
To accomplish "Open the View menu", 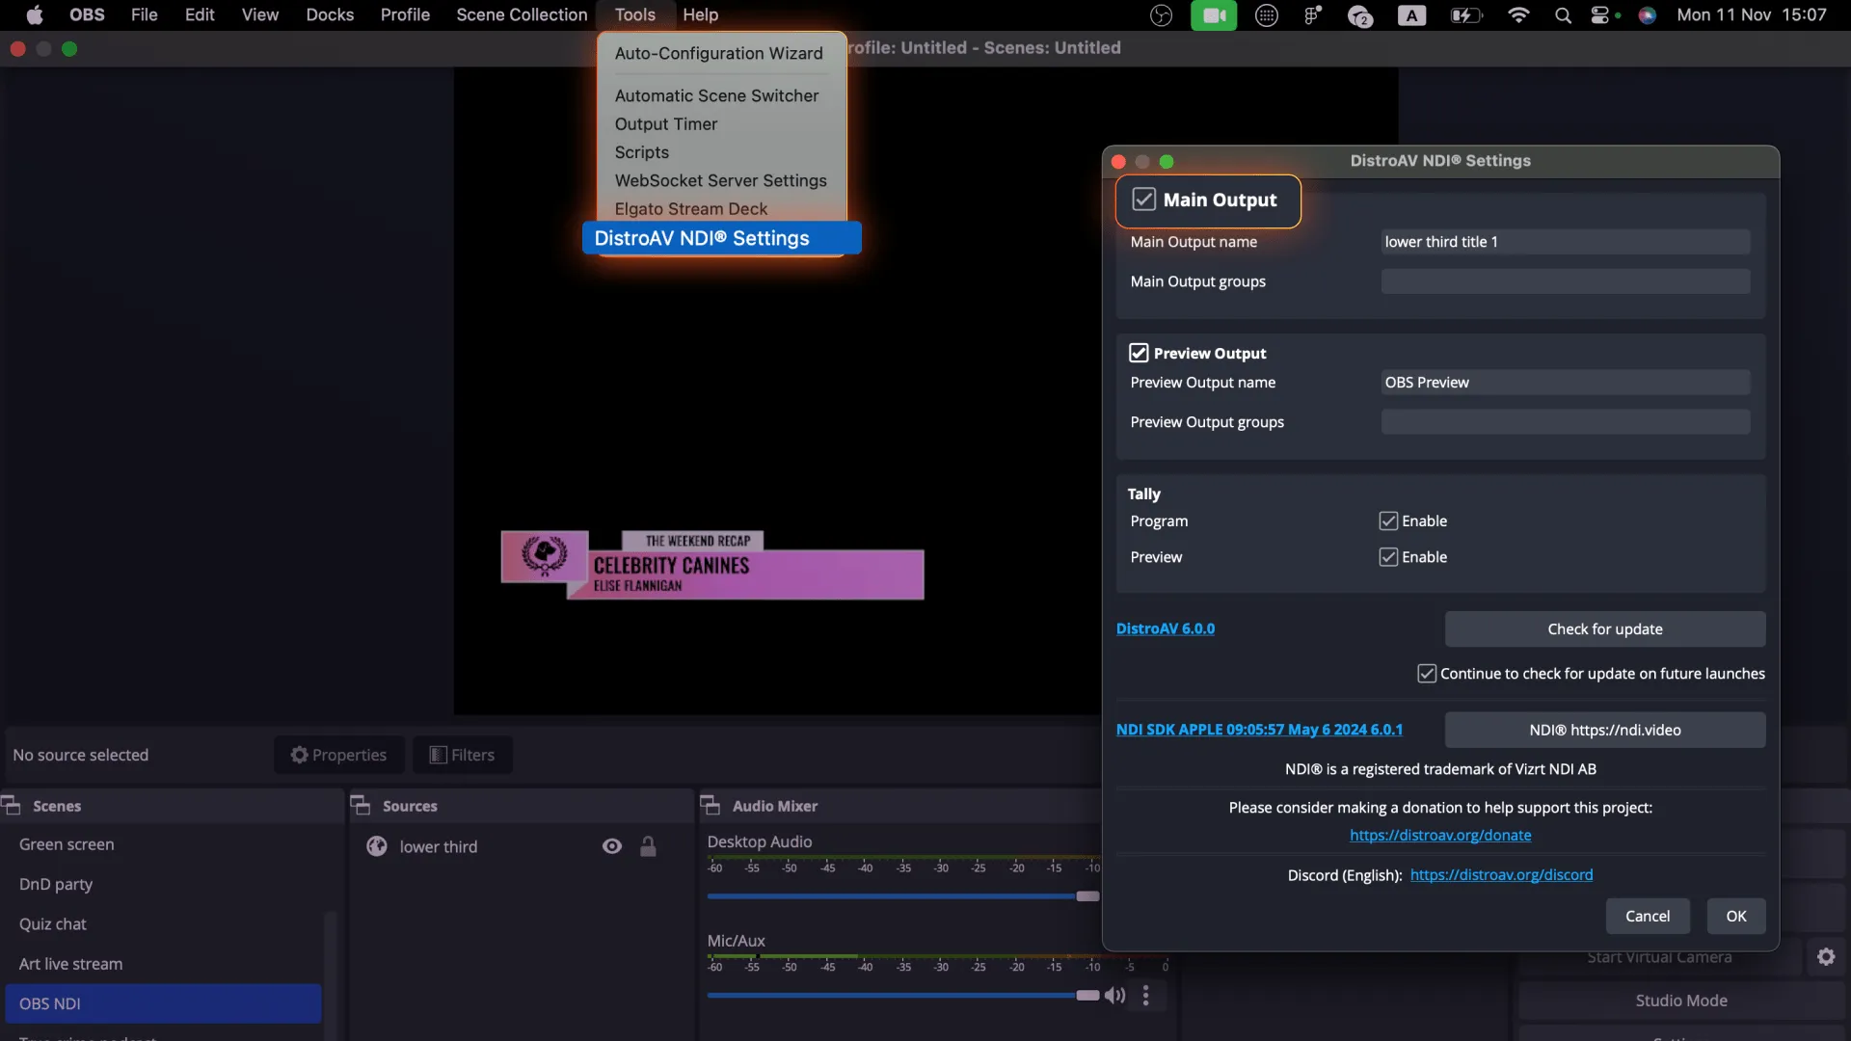I will [x=259, y=14].
